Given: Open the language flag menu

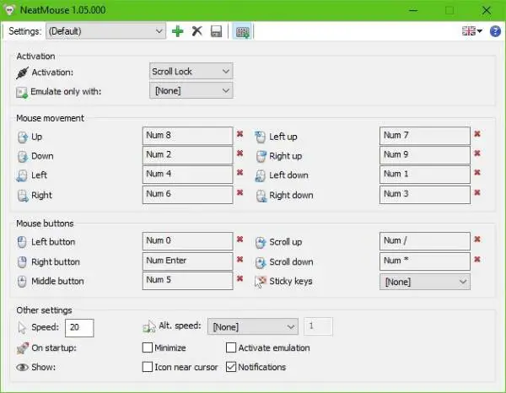Looking at the screenshot, I should (471, 31).
